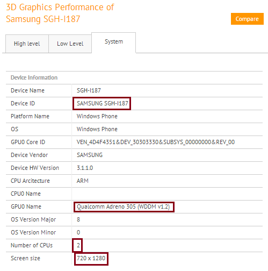Click the CPU Arcitecture label
This screenshot has width=268, height=271.
30,181
